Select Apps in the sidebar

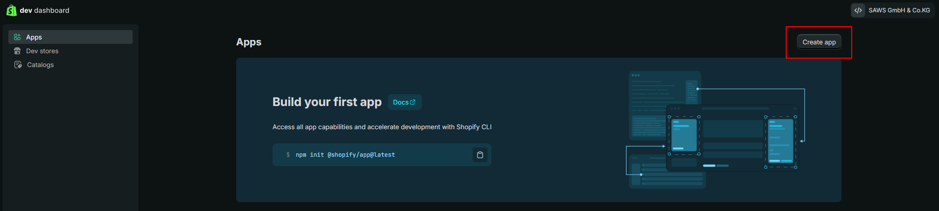coord(70,37)
